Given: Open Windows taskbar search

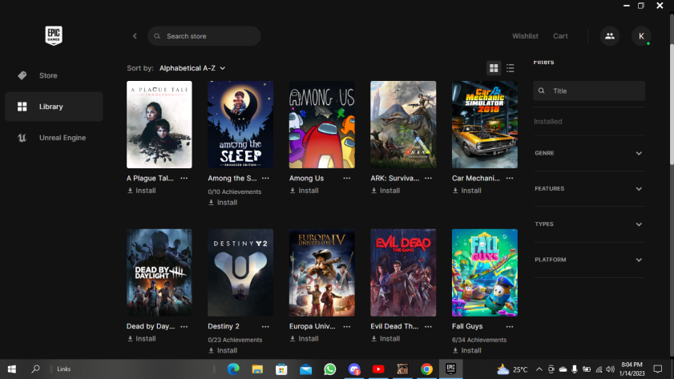Looking at the screenshot, I should point(36,369).
